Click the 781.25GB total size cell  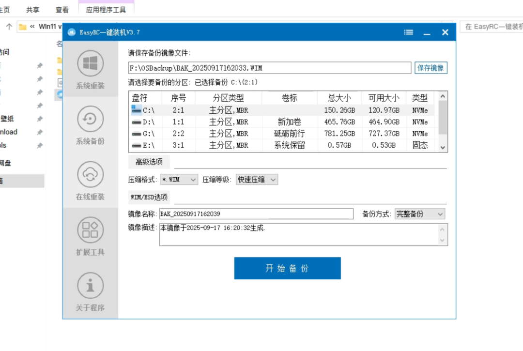point(339,134)
